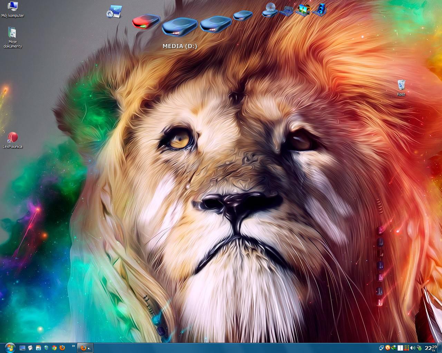Open the Kosz recycle bin

point(401,87)
